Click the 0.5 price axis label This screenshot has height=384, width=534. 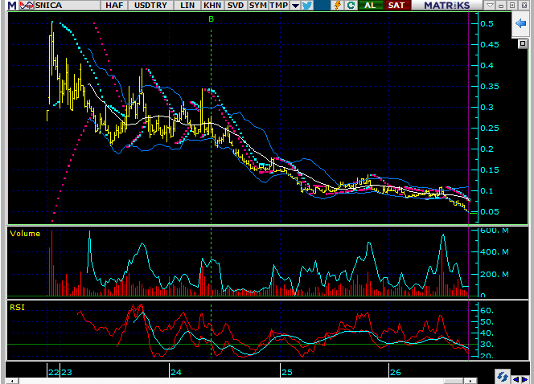click(487, 23)
